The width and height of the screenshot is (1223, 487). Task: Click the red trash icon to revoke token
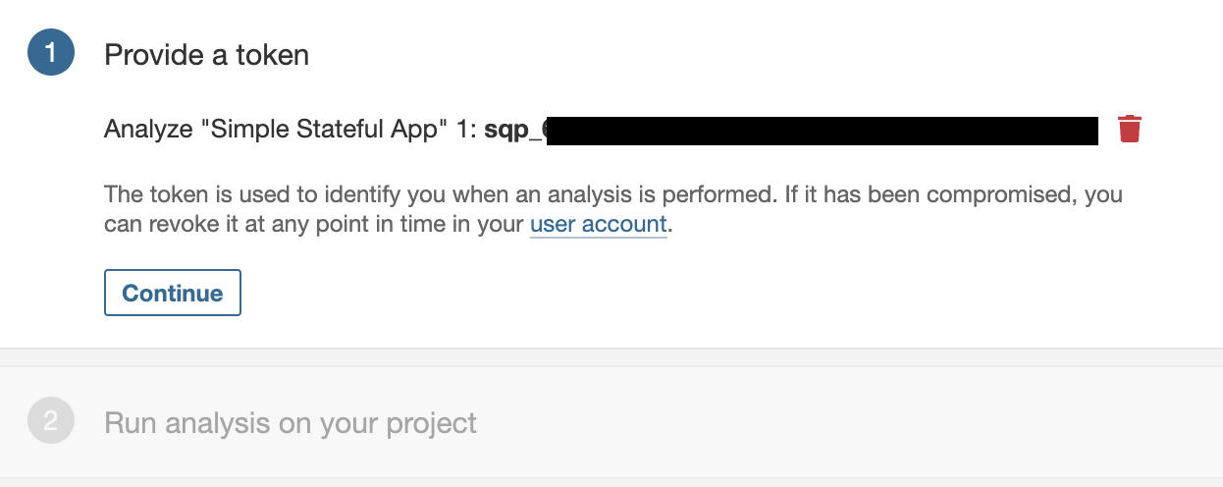pyautogui.click(x=1130, y=129)
